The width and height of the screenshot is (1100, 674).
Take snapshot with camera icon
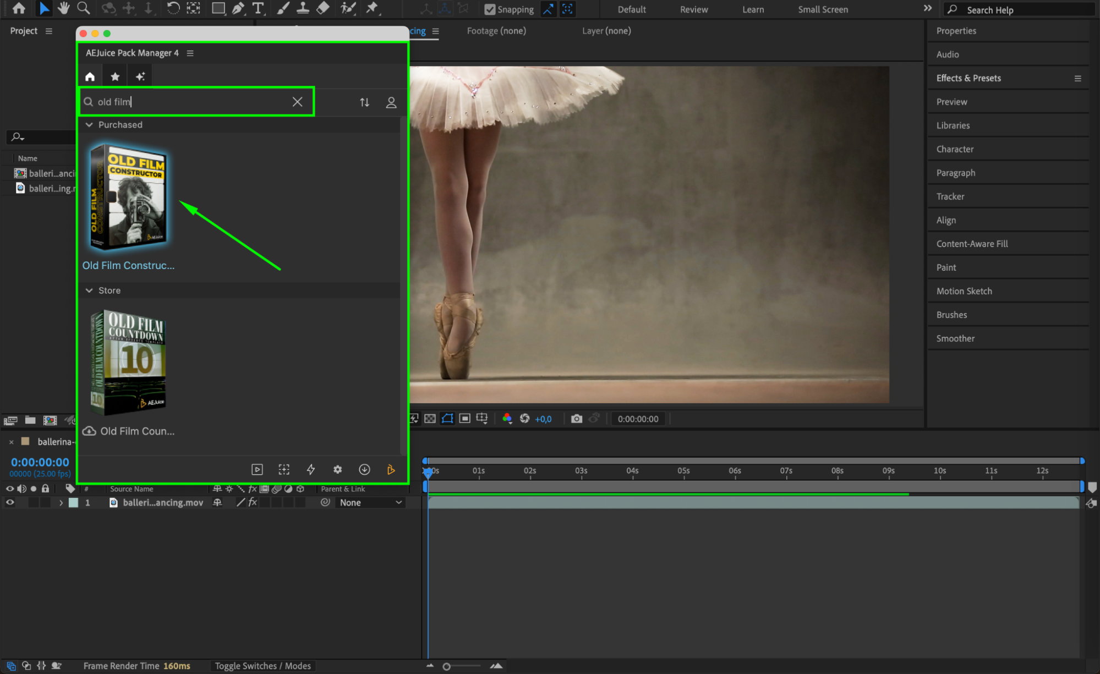click(x=576, y=419)
